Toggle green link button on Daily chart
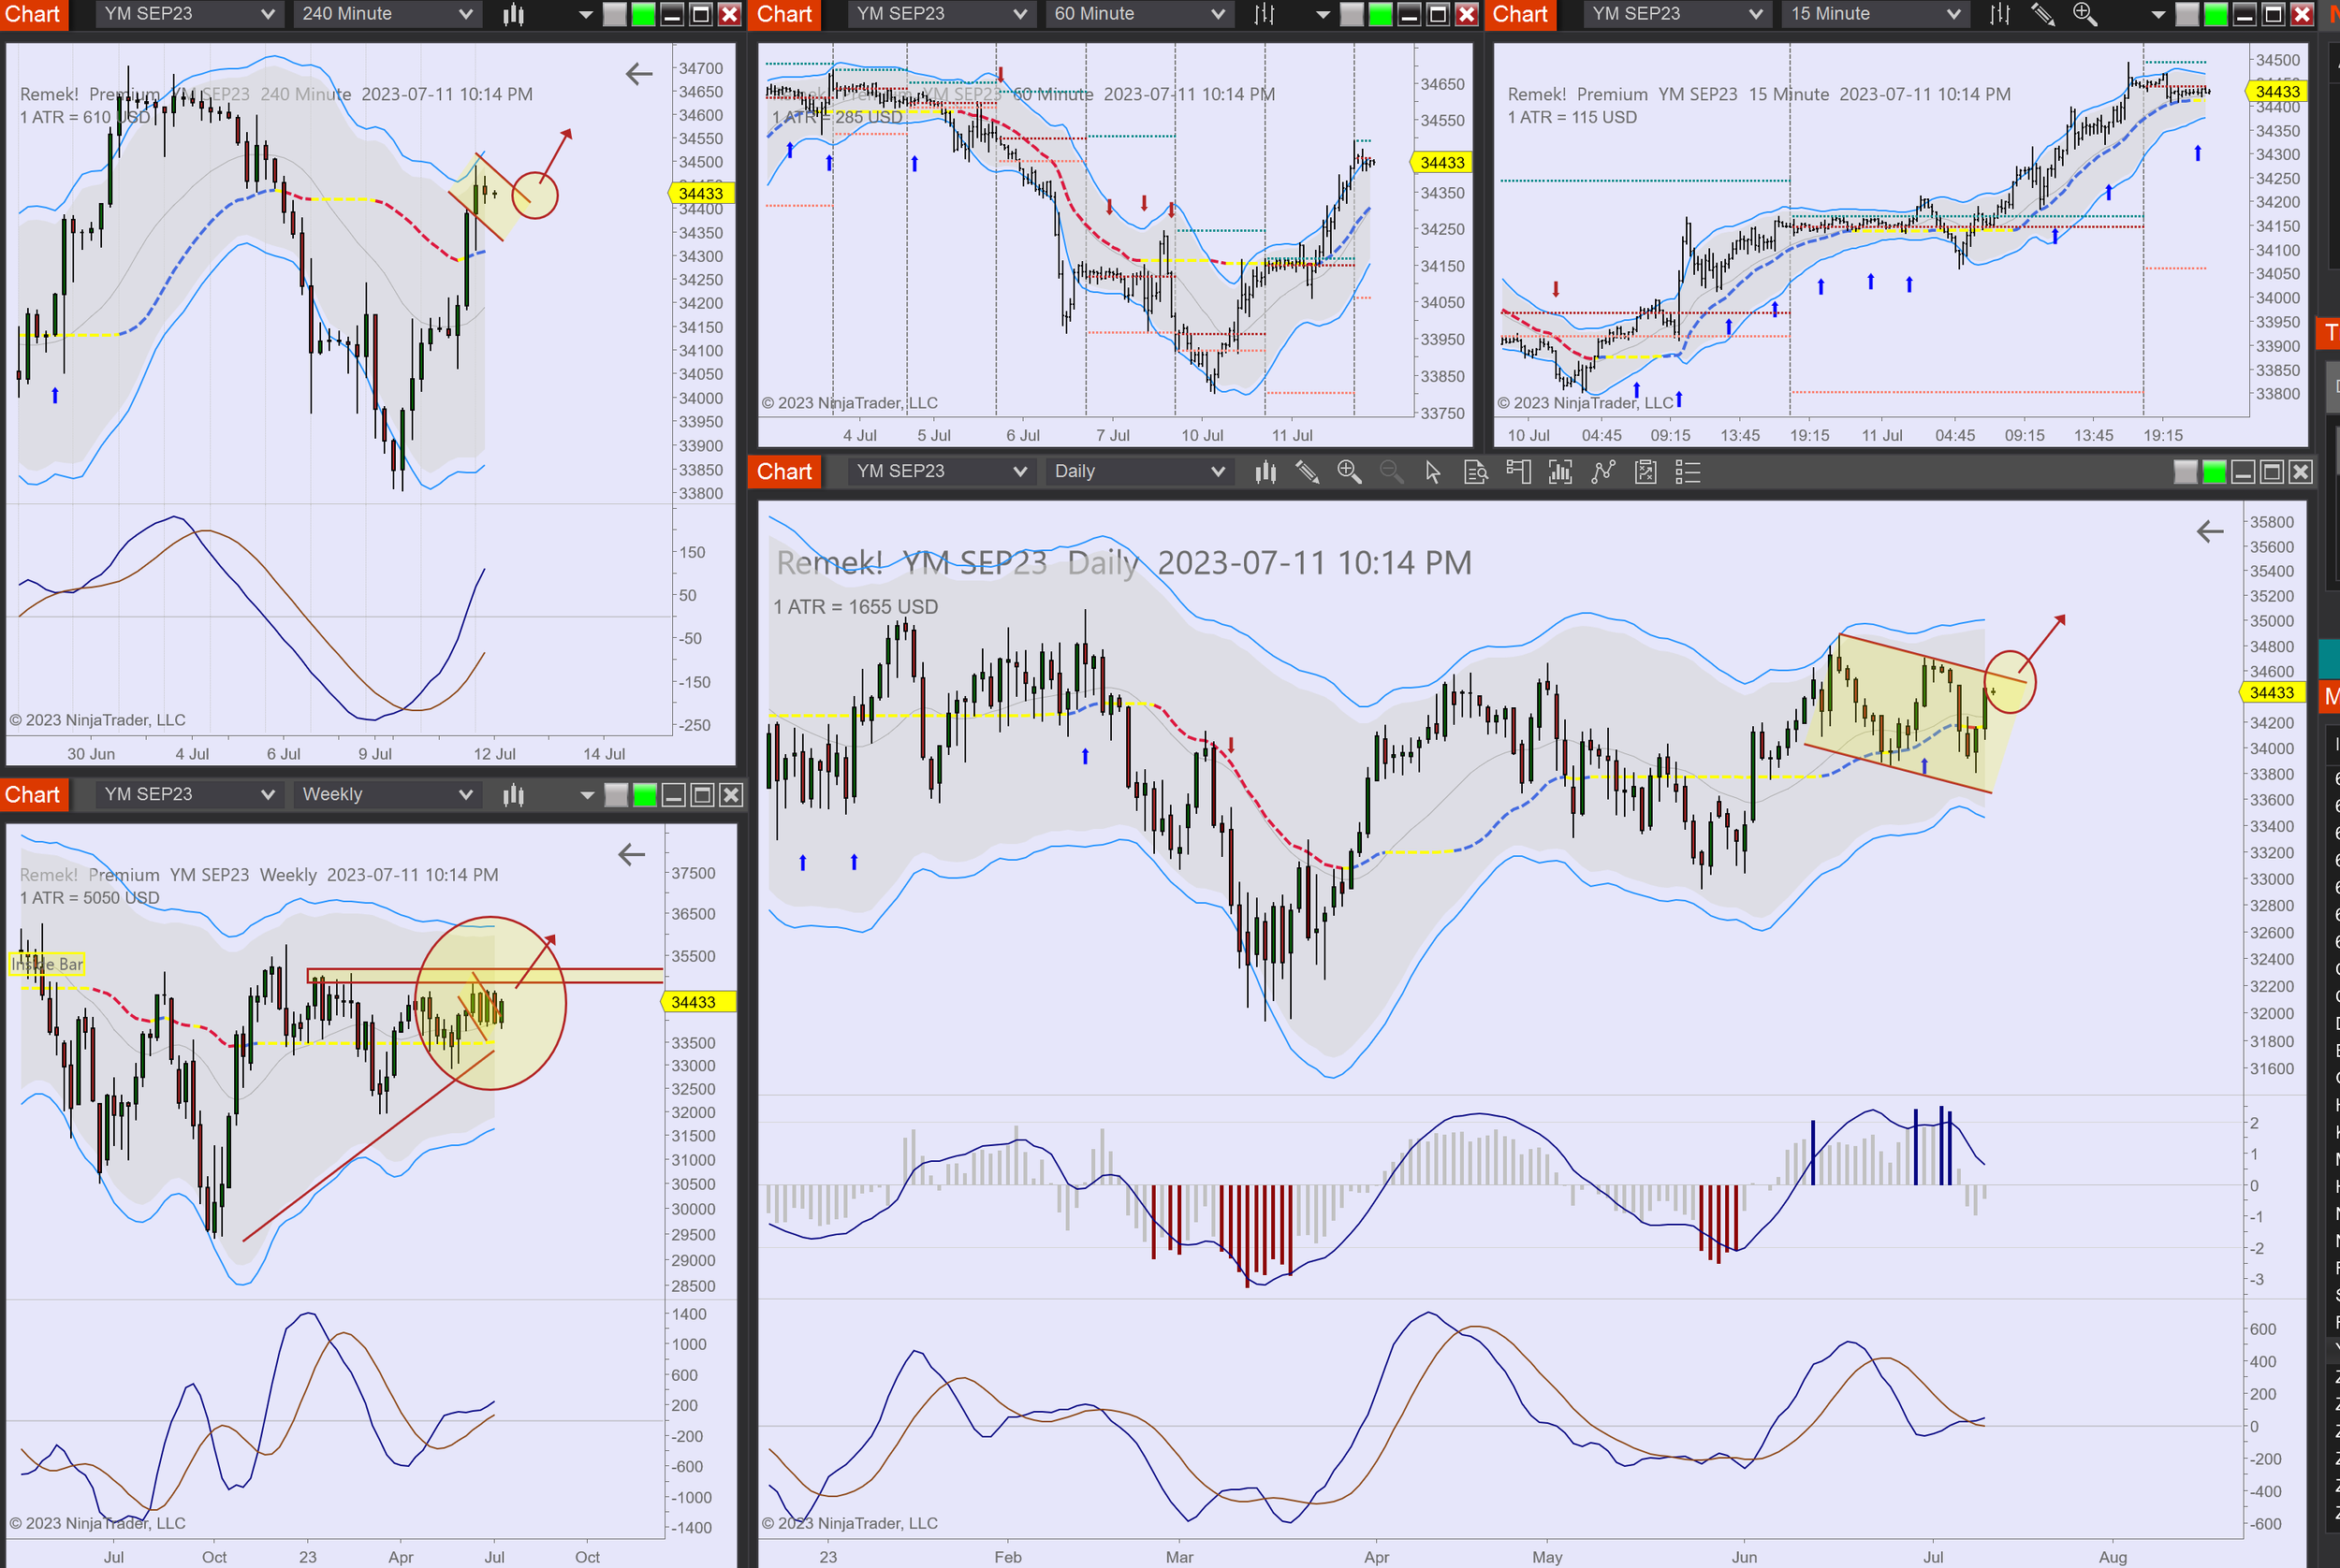 [2214, 471]
